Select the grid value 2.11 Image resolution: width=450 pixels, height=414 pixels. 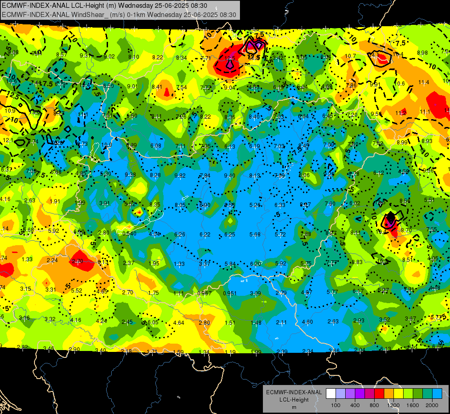281,322
